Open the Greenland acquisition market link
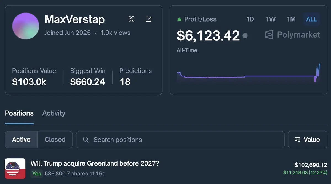The image size is (331, 184). point(95,163)
